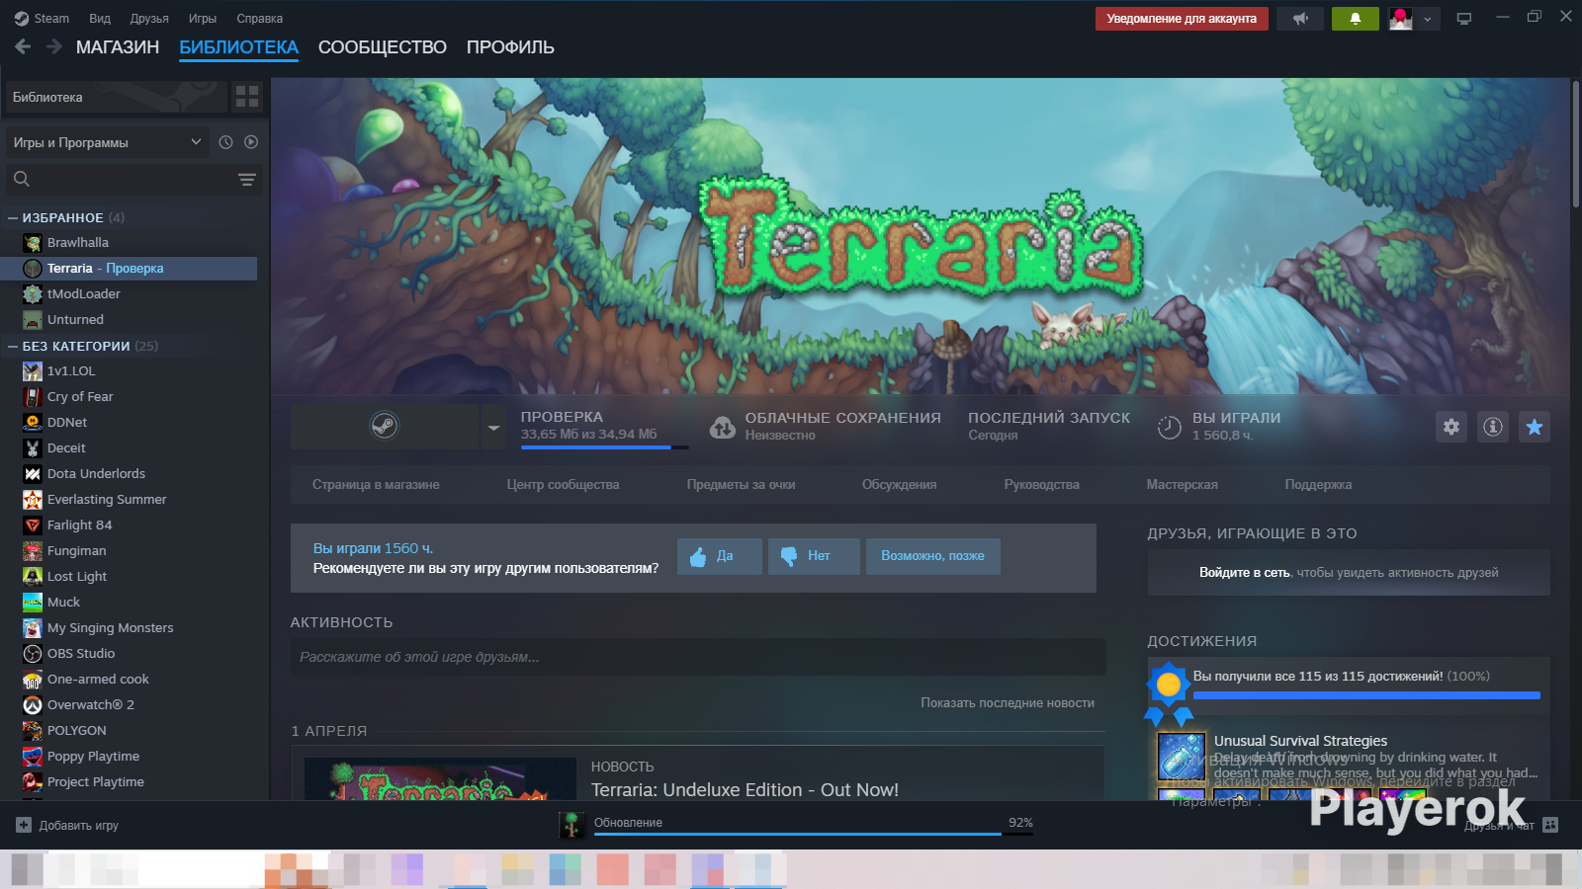Click the back navigation arrow
Image resolution: width=1582 pixels, height=889 pixels.
23,46
